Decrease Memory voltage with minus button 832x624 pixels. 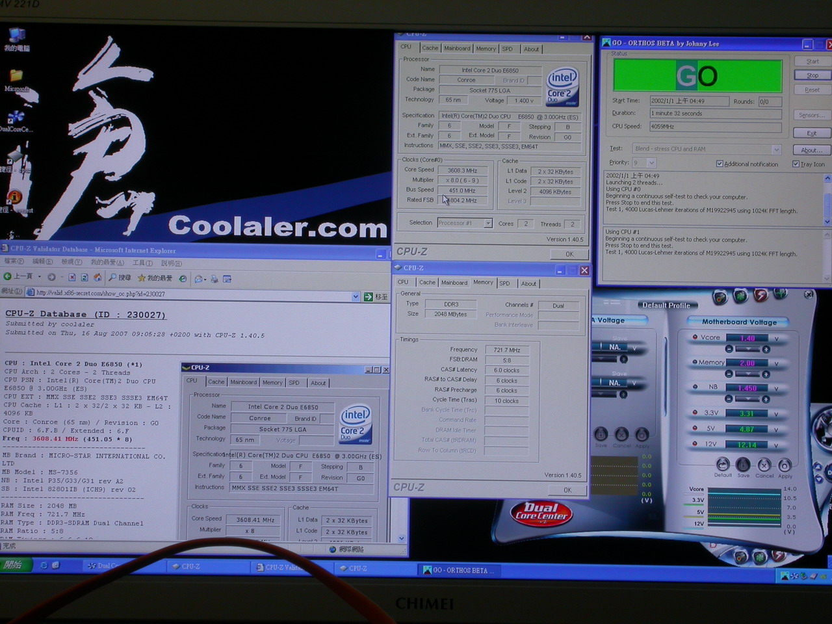(729, 374)
